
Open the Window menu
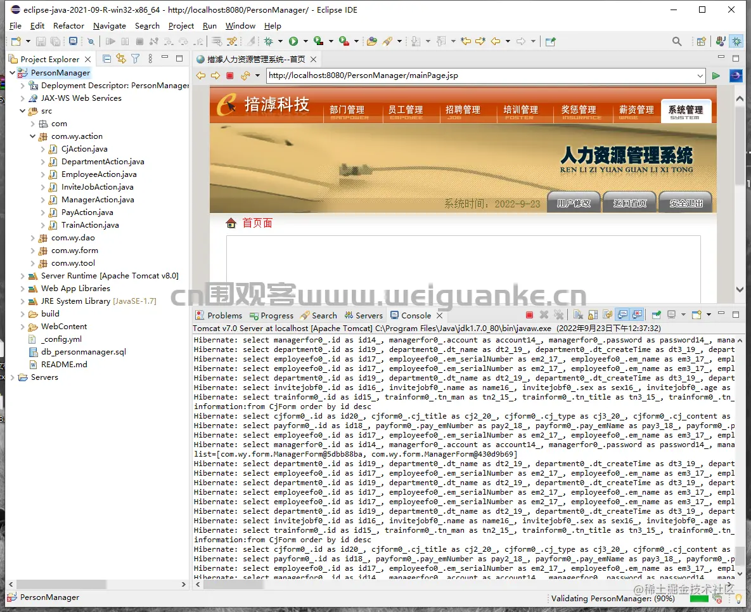pos(240,26)
